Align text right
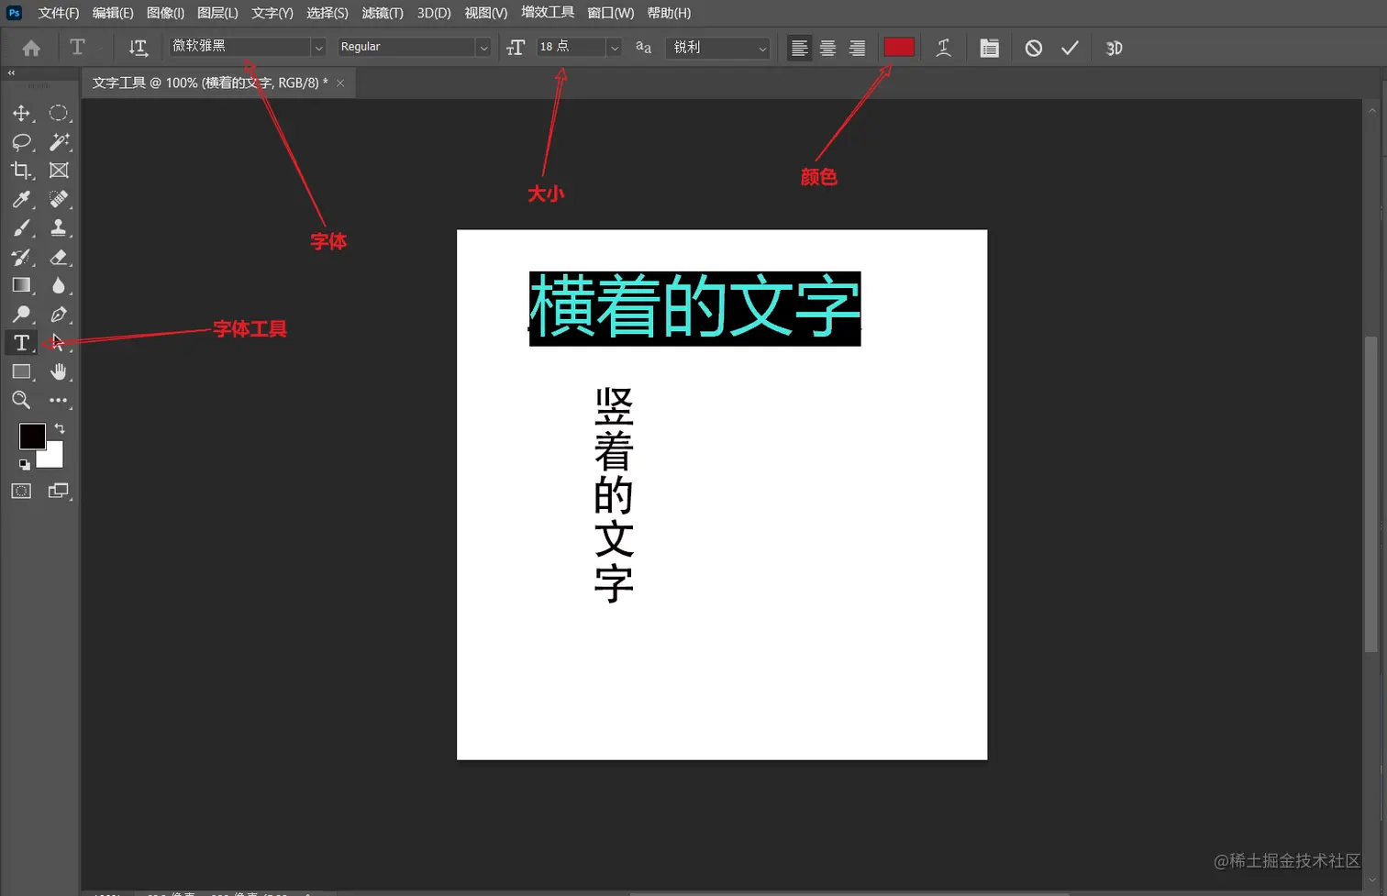Screen dimensions: 1387x896 point(857,48)
